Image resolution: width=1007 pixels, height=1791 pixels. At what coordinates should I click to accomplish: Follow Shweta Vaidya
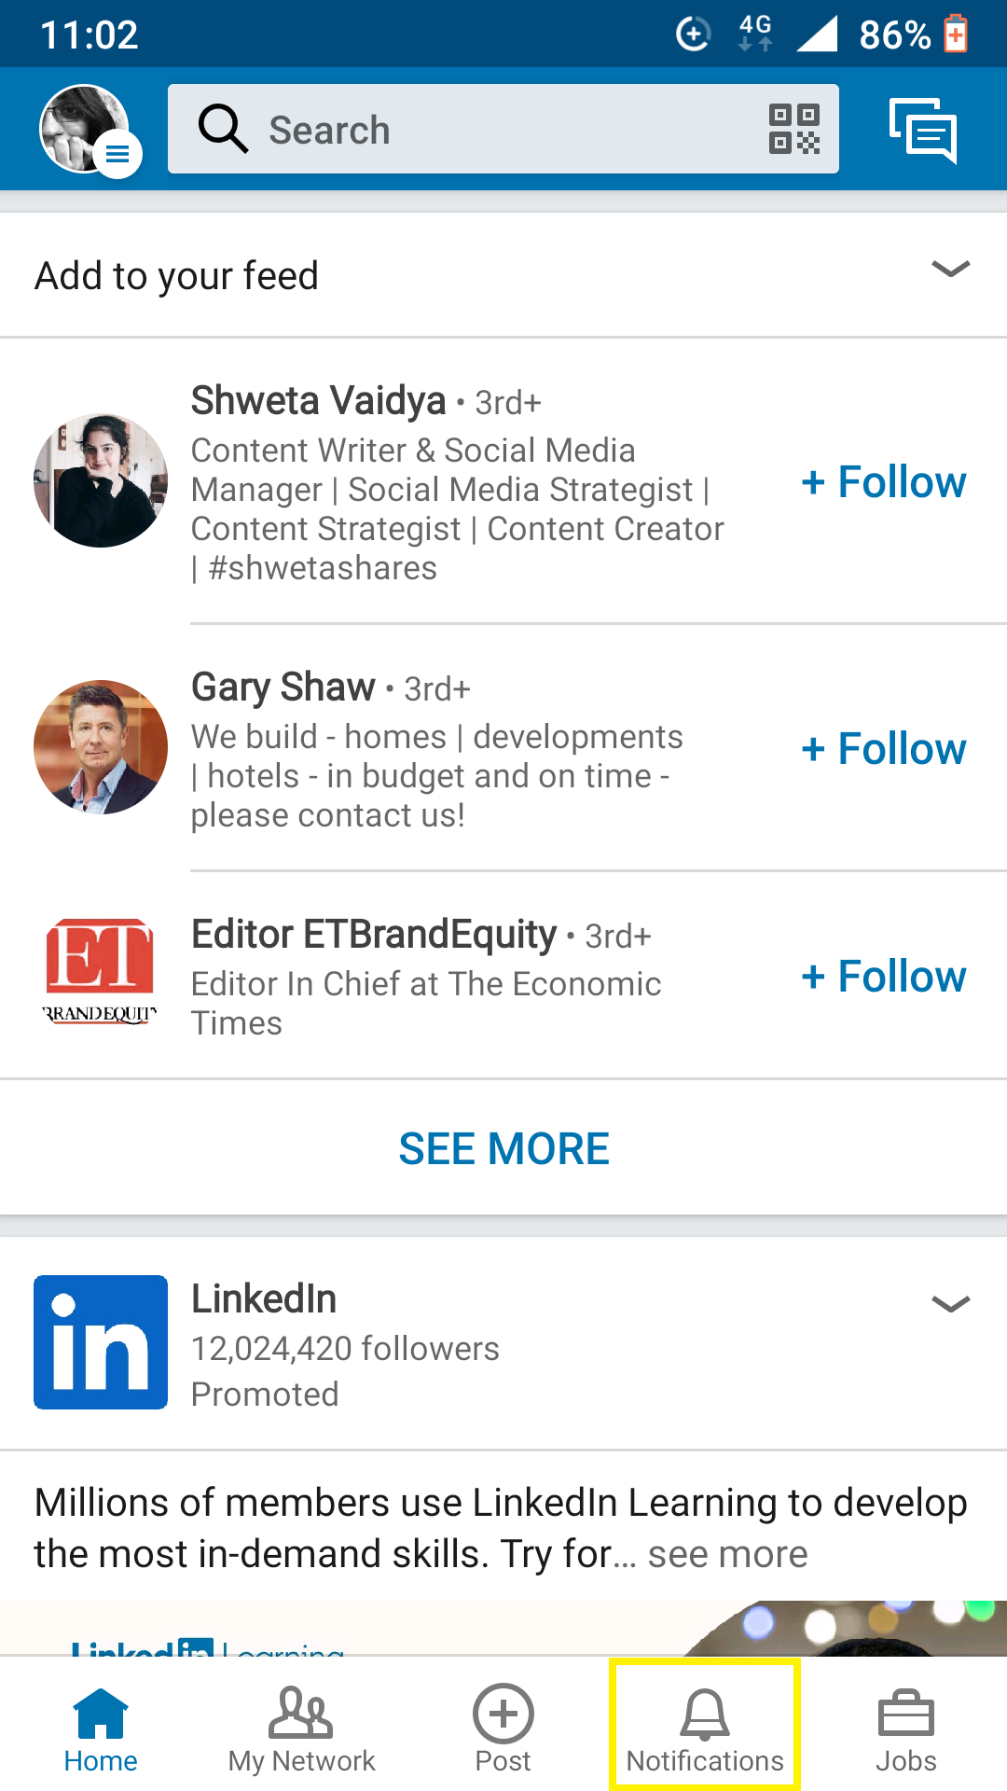[884, 482]
